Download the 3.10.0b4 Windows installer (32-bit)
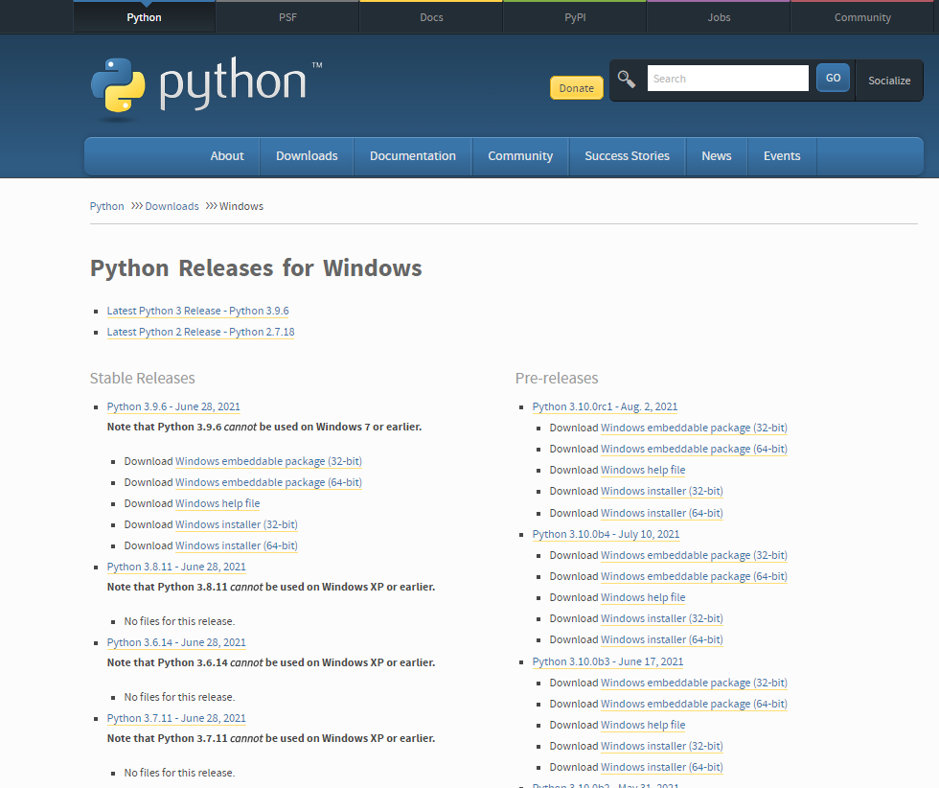Image resolution: width=939 pixels, height=788 pixels. coord(662,618)
